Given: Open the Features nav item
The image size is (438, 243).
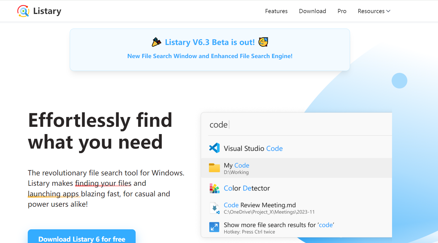Looking at the screenshot, I should [276, 11].
